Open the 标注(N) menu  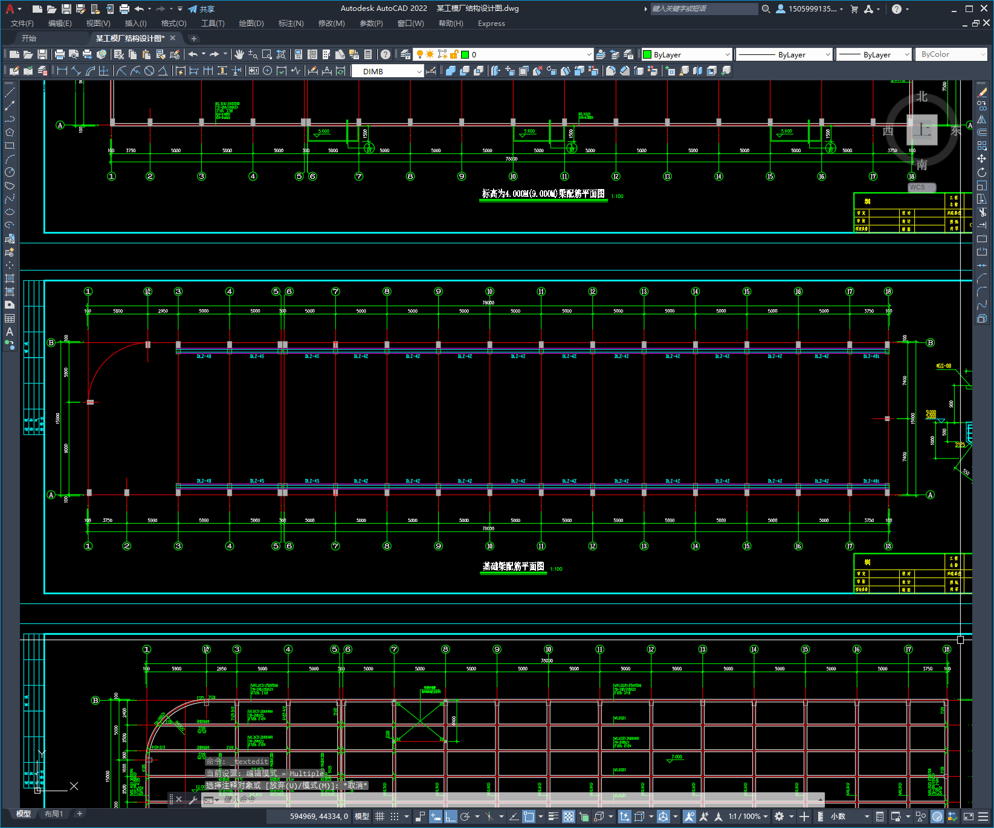coord(291,24)
